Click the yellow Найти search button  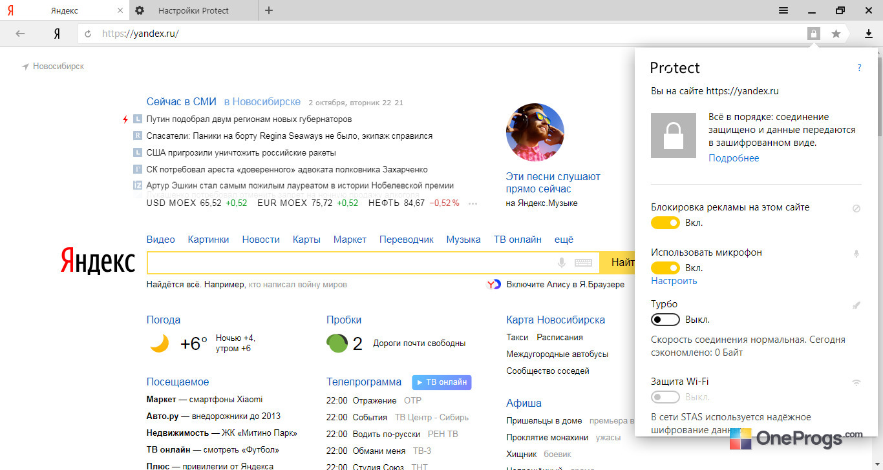coord(617,263)
